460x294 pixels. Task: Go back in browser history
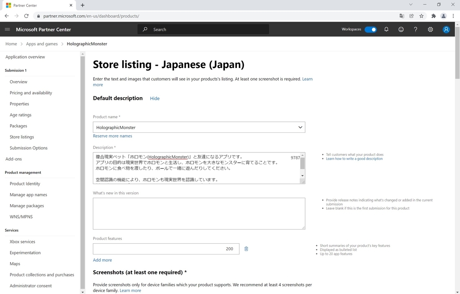tap(7, 16)
